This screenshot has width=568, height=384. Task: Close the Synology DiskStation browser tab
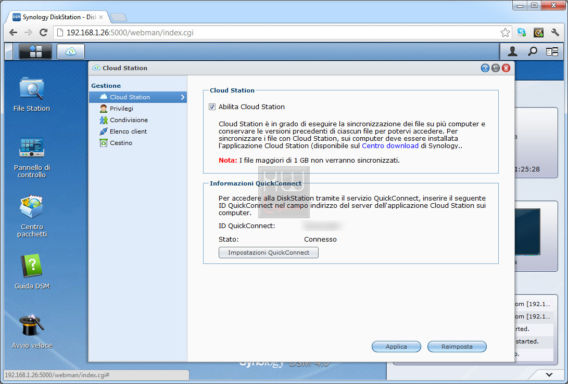[x=101, y=17]
